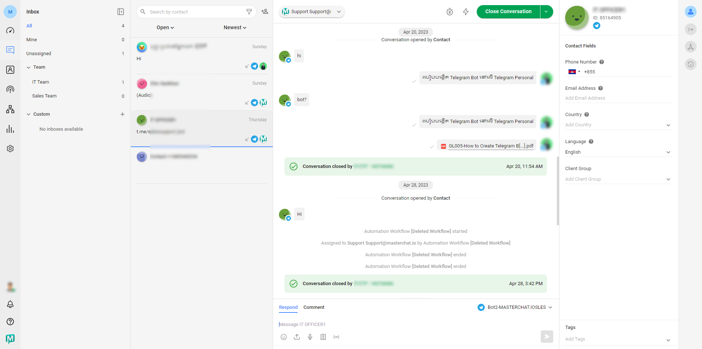702x349 pixels.
Task: Click the Add Email Address field
Action: (618, 98)
